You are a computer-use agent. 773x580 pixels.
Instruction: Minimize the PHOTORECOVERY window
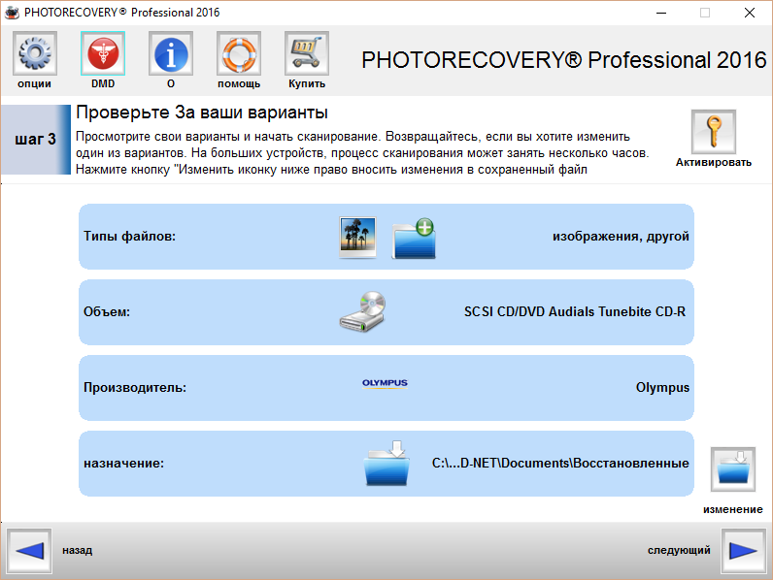661,13
